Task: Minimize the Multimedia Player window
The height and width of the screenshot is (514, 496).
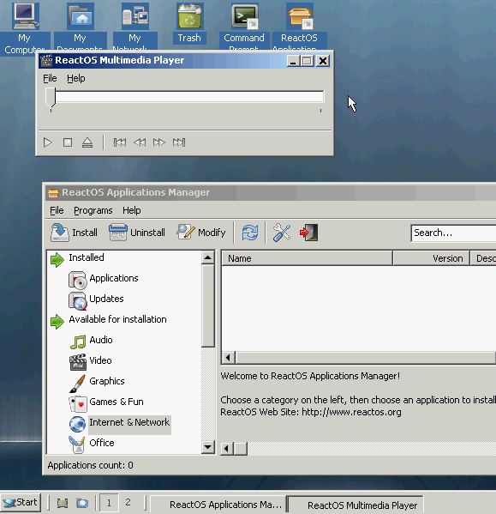Action: (x=293, y=61)
